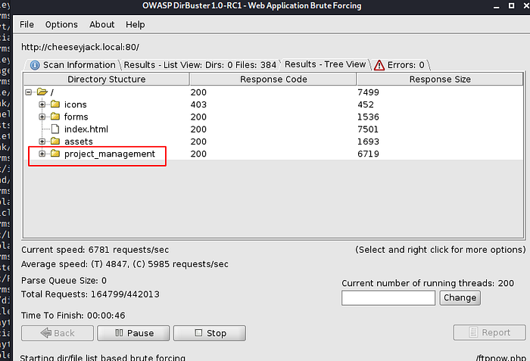Focus the running threads input field
The height and width of the screenshot is (361, 530).
(388, 297)
